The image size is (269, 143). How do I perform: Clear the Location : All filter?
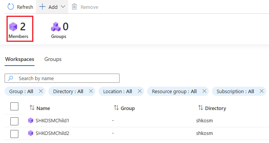[139, 91]
